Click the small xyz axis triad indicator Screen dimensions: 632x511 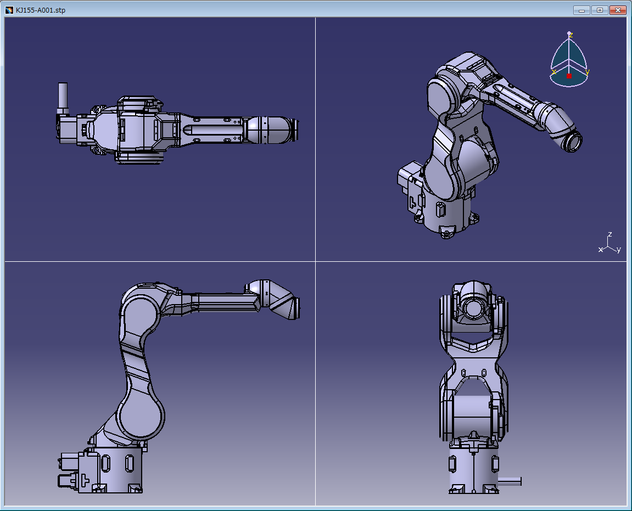coord(610,243)
